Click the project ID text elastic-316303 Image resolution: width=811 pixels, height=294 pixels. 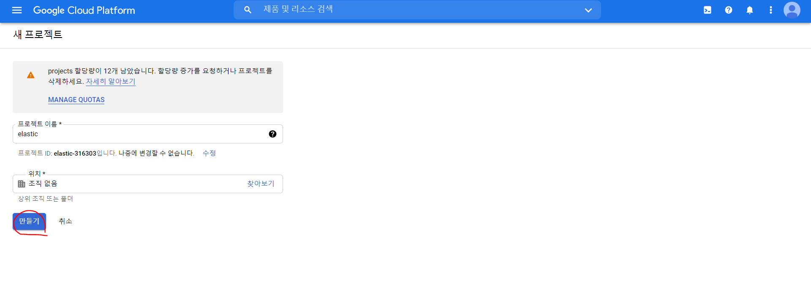(x=75, y=154)
